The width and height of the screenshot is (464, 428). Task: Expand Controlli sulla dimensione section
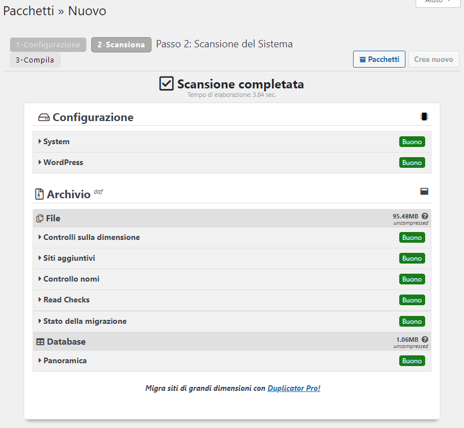tap(91, 237)
